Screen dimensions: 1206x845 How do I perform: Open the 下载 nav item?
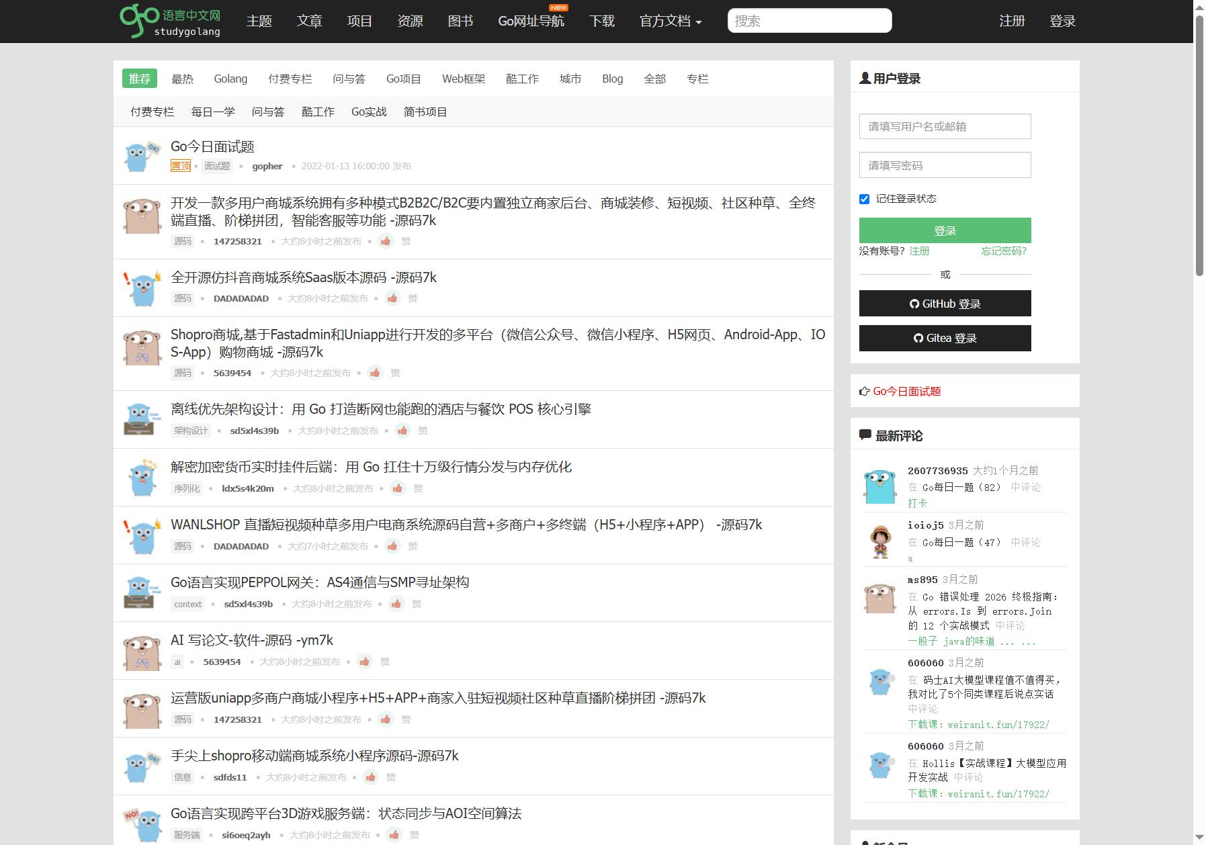(602, 21)
